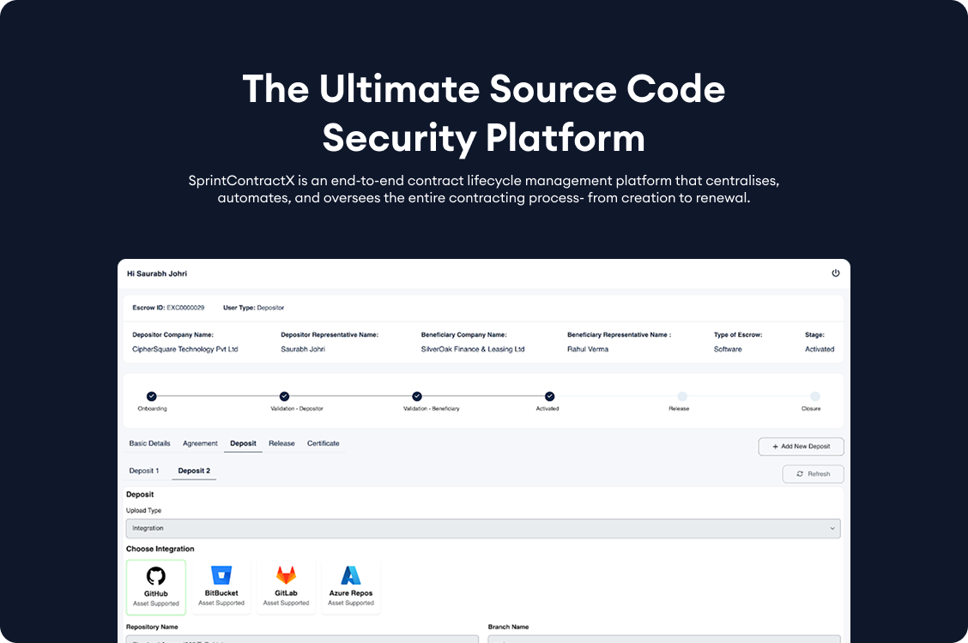
Task: Open the Agreement tab
Action: [200, 443]
